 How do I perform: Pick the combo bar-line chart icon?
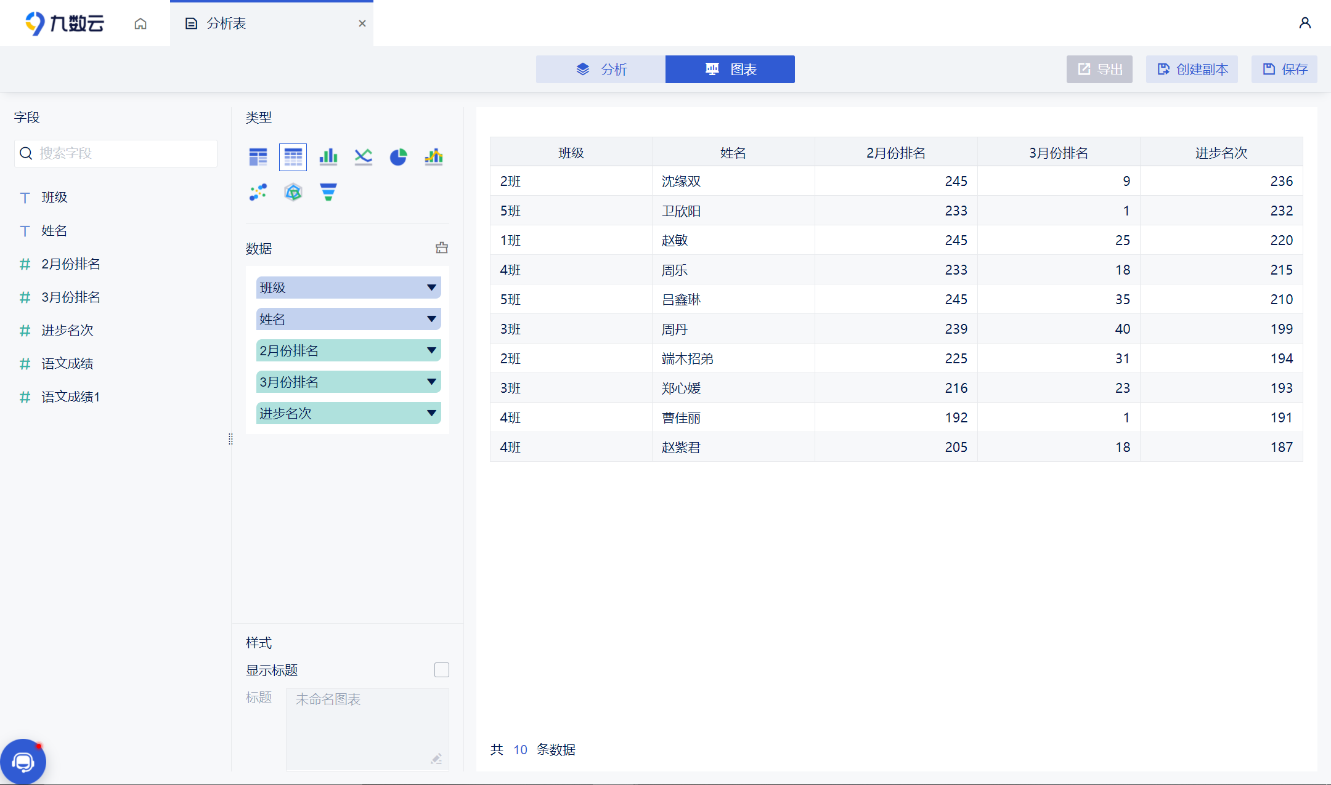[x=434, y=157]
